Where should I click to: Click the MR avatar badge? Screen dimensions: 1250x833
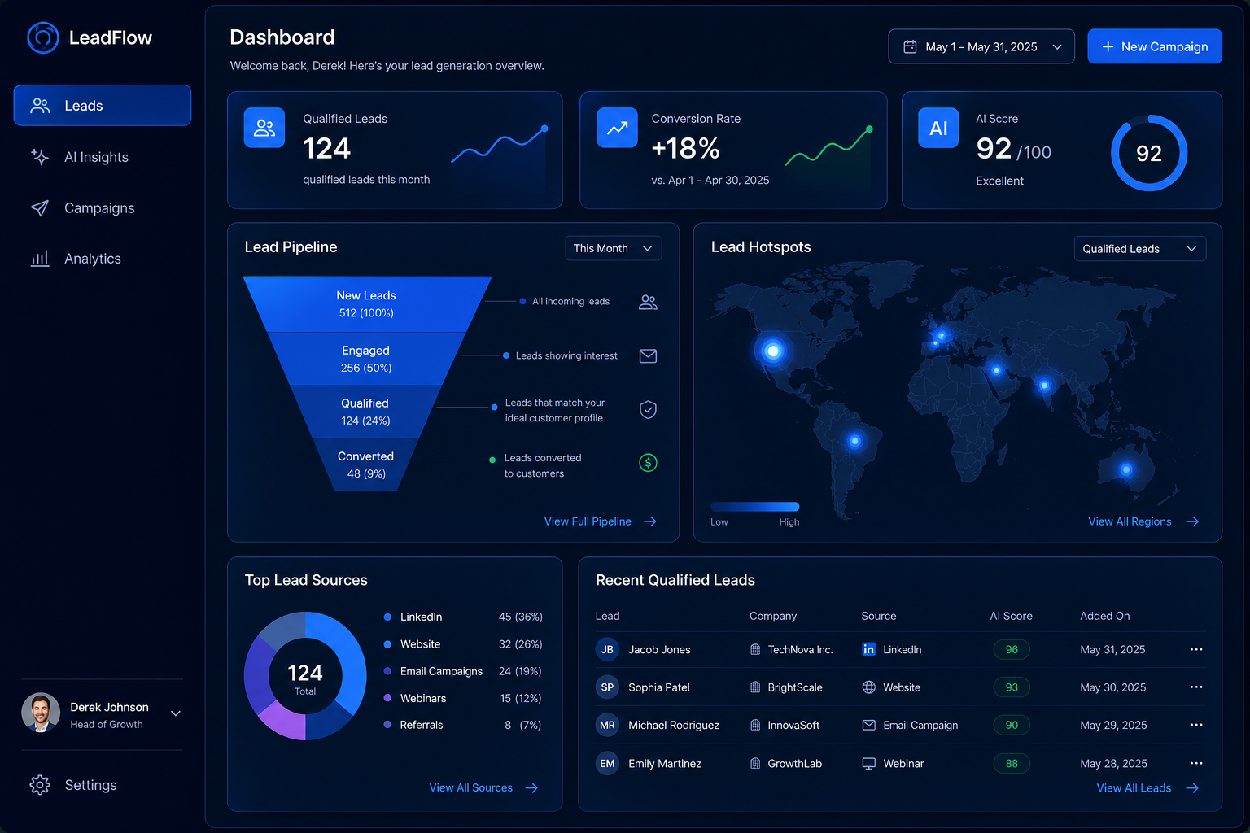[x=607, y=725]
